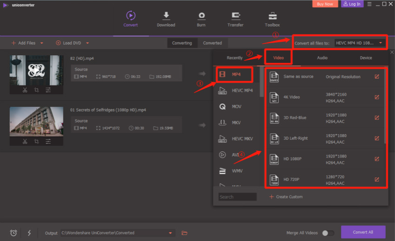Open the Transfer section
Image resolution: width=395 pixels, height=241 pixels.
235,19
